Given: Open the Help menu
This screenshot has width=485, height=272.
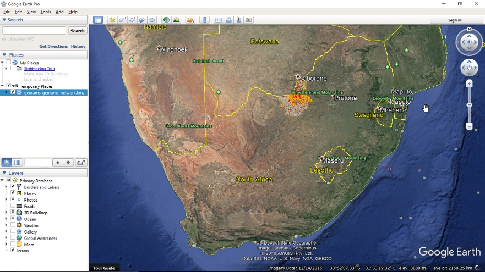Looking at the screenshot, I should (x=73, y=12).
